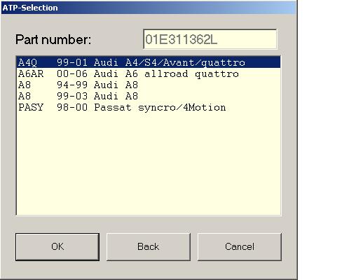Dismiss the dialog with Cancel button

click(x=240, y=247)
